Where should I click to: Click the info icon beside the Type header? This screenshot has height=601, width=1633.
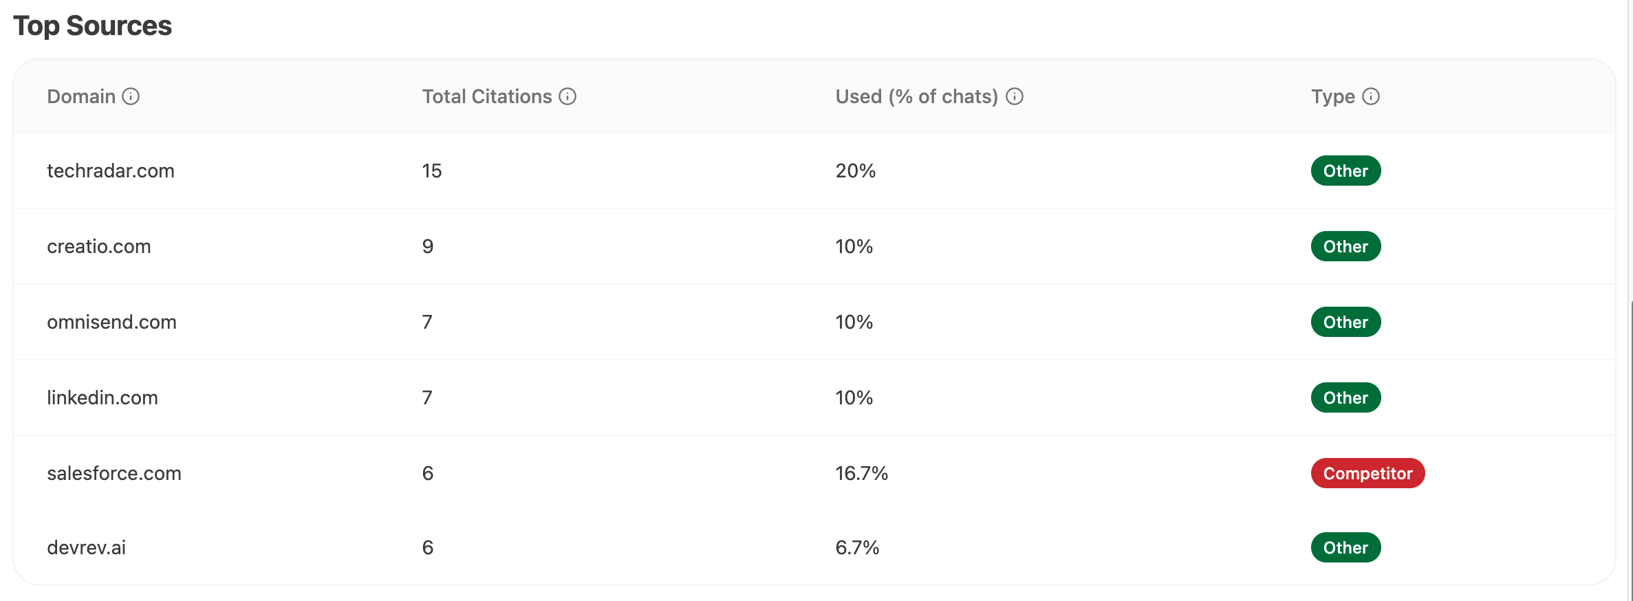(1372, 97)
